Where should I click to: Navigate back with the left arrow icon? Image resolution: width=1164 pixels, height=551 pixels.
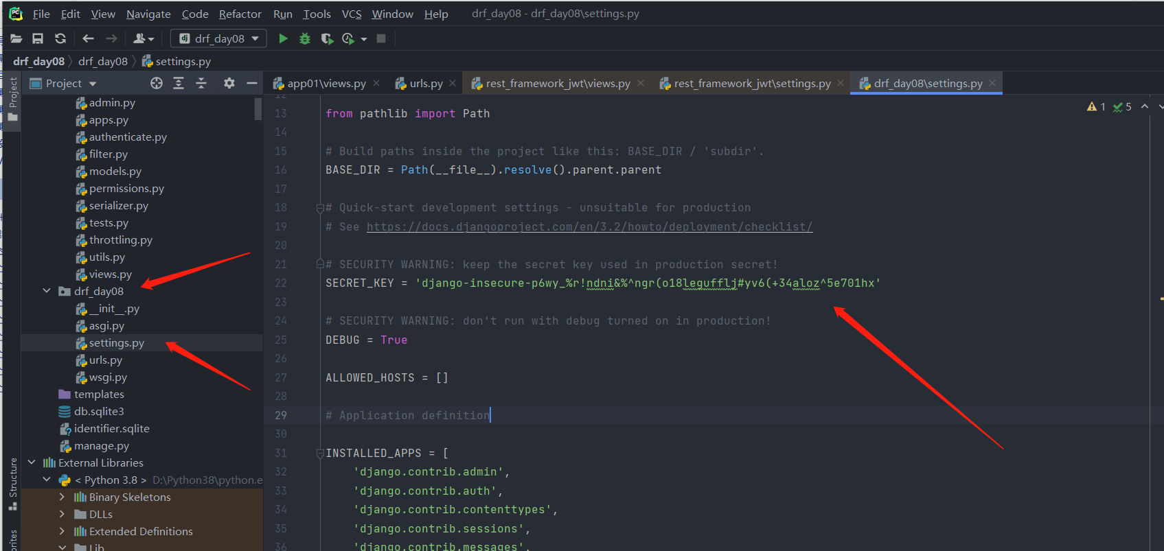(x=88, y=38)
